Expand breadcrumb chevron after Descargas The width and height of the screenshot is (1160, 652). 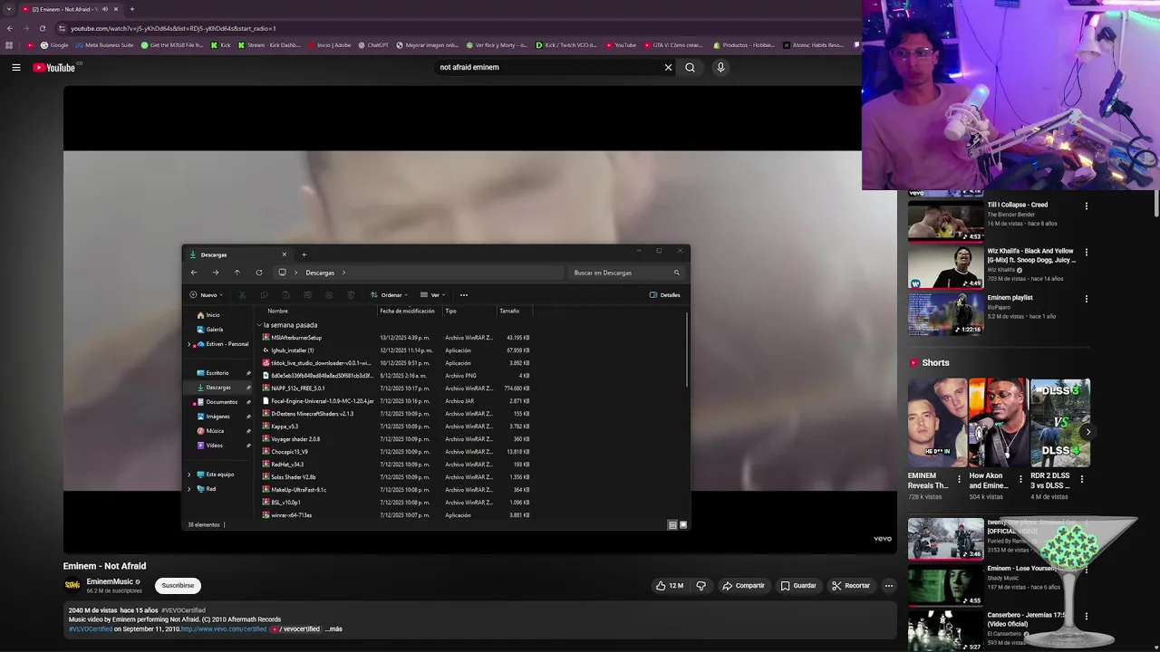(x=344, y=273)
